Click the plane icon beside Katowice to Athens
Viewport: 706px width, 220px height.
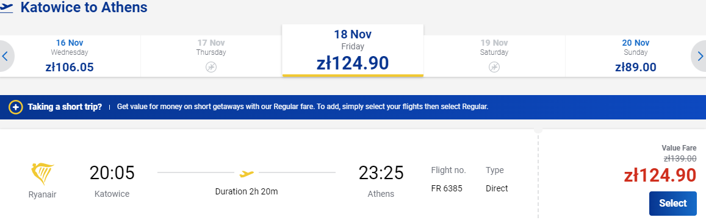[7, 8]
